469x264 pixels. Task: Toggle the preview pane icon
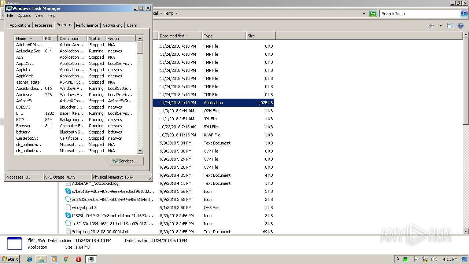[x=450, y=26]
